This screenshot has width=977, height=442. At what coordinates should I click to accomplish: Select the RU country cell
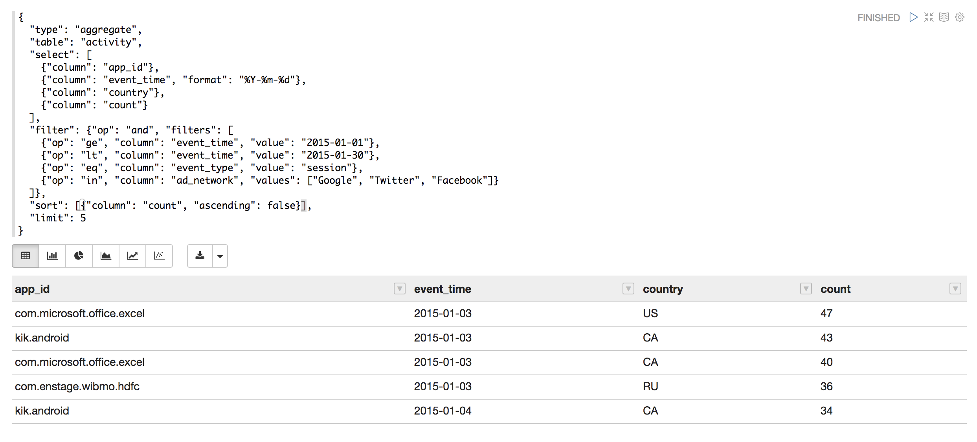[x=650, y=387]
